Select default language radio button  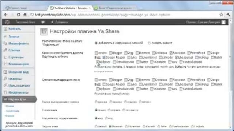[96, 126]
